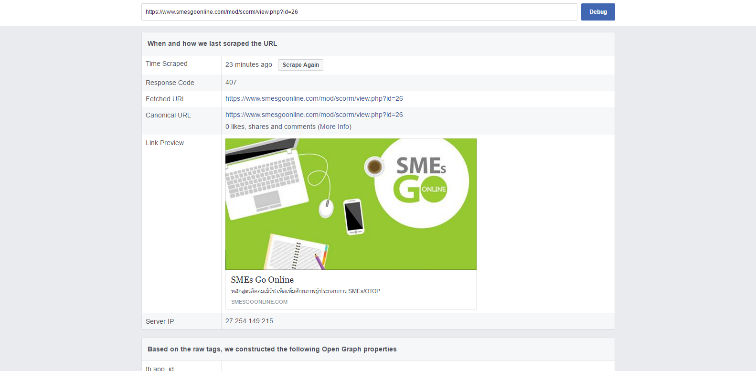Viewport: 756px width, 371px height.
Task: Focus the URL input field
Action: click(x=359, y=12)
